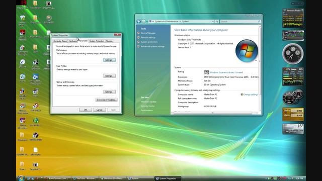This screenshot has width=322, height=181.
Task: Click the CPU Usage gadget
Action: tap(293, 76)
